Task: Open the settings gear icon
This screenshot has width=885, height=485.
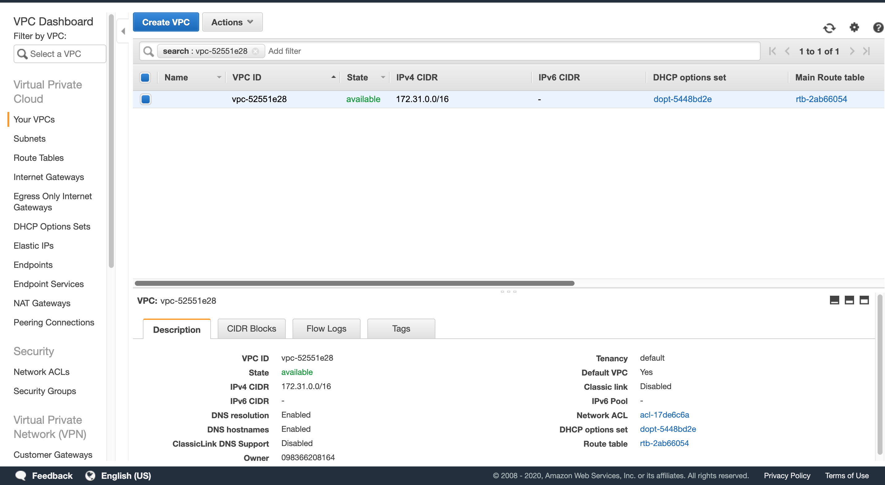Action: [854, 27]
